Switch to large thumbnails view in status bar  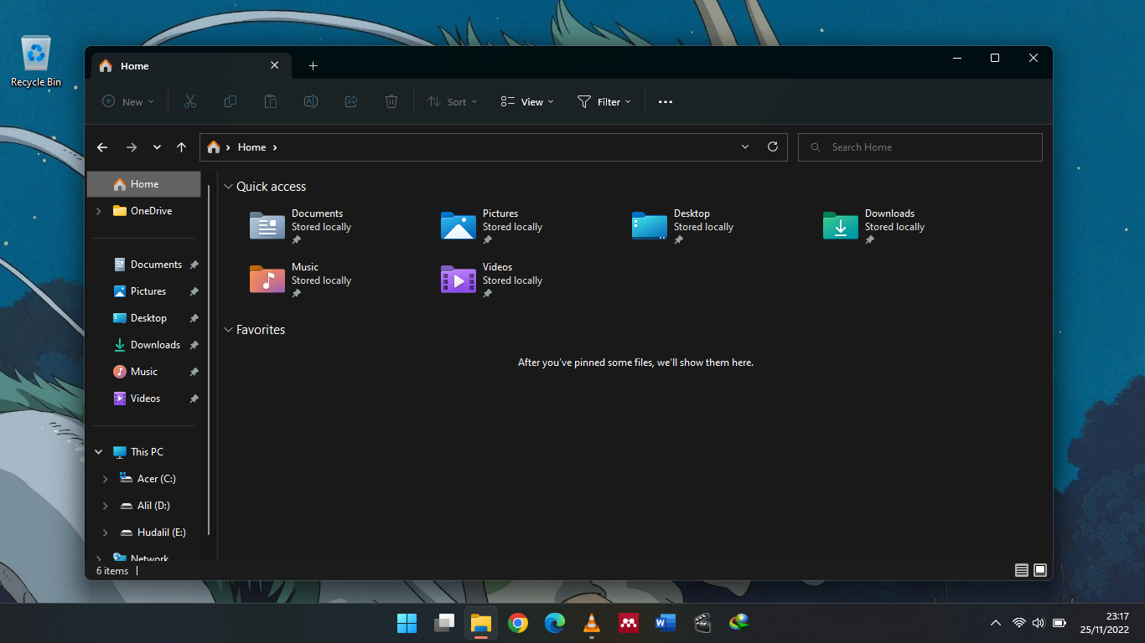[x=1040, y=570]
